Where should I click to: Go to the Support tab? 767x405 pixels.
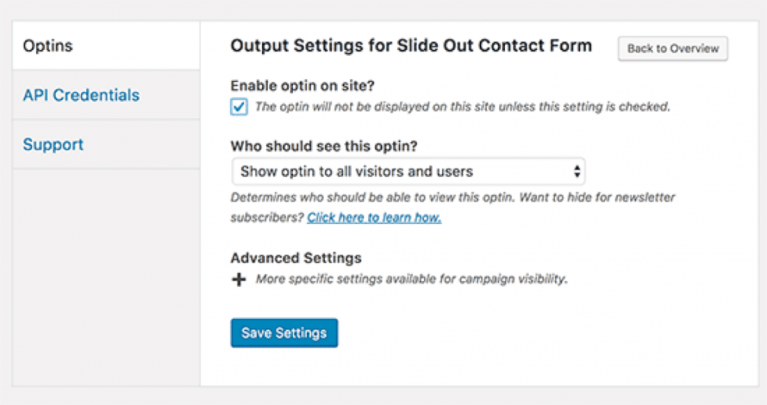coord(106,144)
